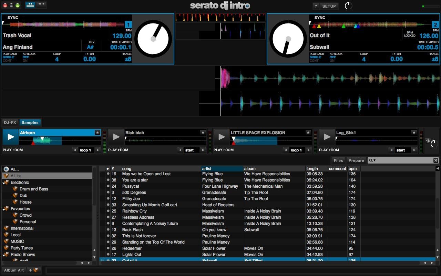Image resolution: width=441 pixels, height=276 pixels.
Task: Click the Prepare button
Action: point(356,160)
